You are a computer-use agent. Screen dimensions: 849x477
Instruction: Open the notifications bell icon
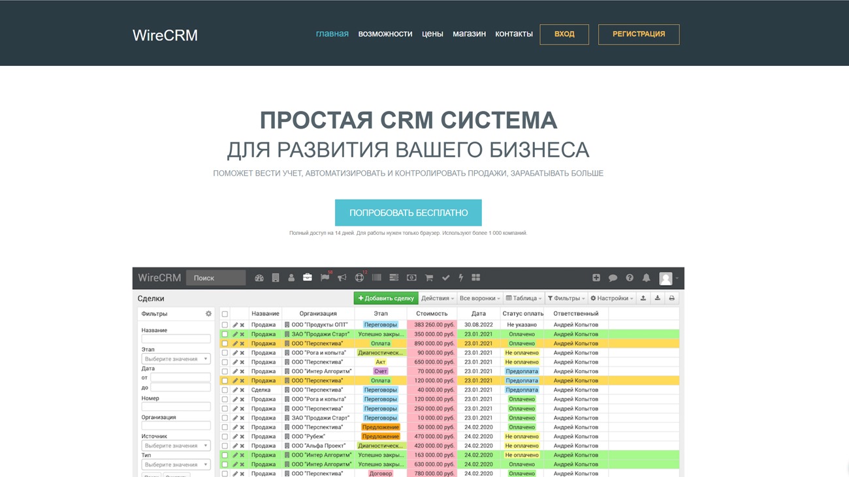tap(645, 277)
